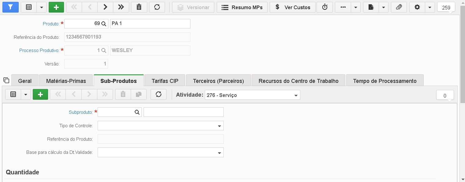Search Subproduto with magnifier icon
The width and height of the screenshot is (465, 182).
137,112
